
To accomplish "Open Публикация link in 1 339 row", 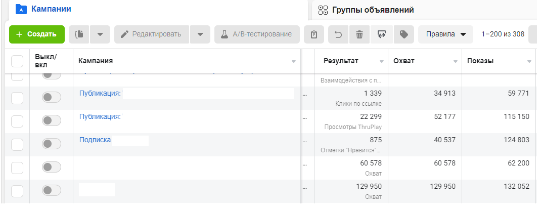I will click(100, 93).
